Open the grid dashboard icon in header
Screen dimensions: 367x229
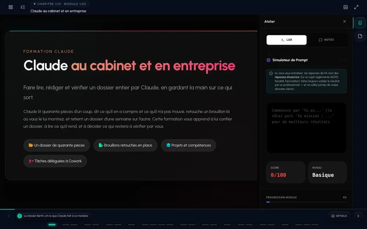point(11,7)
